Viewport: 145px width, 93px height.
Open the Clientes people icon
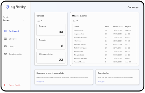tap(5, 39)
